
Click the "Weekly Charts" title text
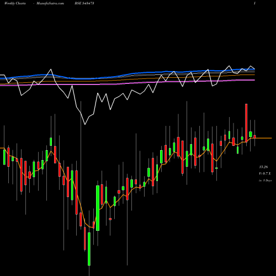click(15, 3)
